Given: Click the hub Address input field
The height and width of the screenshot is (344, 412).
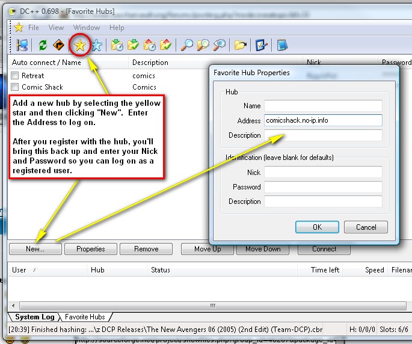Looking at the screenshot, I should point(323,120).
